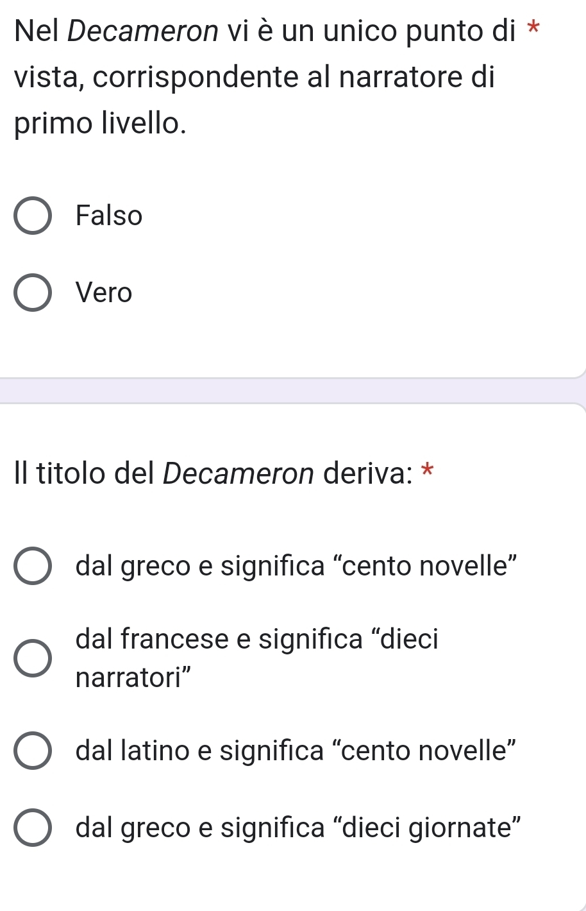The image size is (586, 911).
Task: Click label text "dal francese e significa dieci narratori"
Action: point(256,640)
